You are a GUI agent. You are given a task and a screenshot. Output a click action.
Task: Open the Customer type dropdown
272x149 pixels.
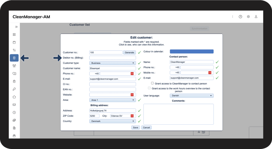coord(112,63)
